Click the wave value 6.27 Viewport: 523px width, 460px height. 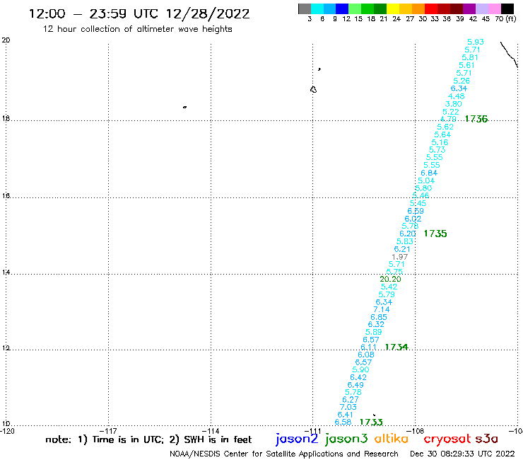351,400
